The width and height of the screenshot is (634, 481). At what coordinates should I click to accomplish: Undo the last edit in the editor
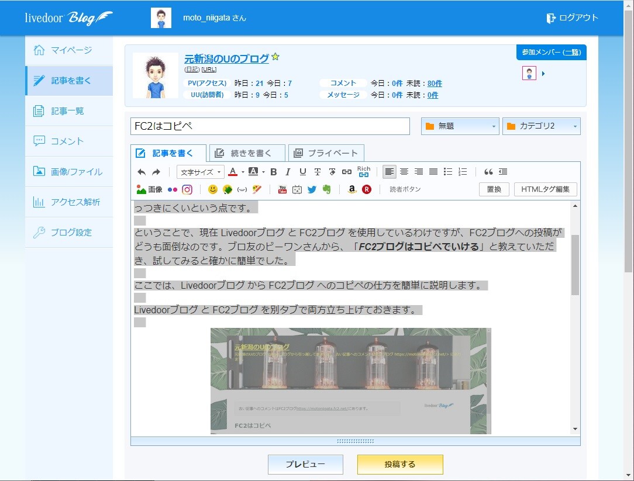(141, 172)
